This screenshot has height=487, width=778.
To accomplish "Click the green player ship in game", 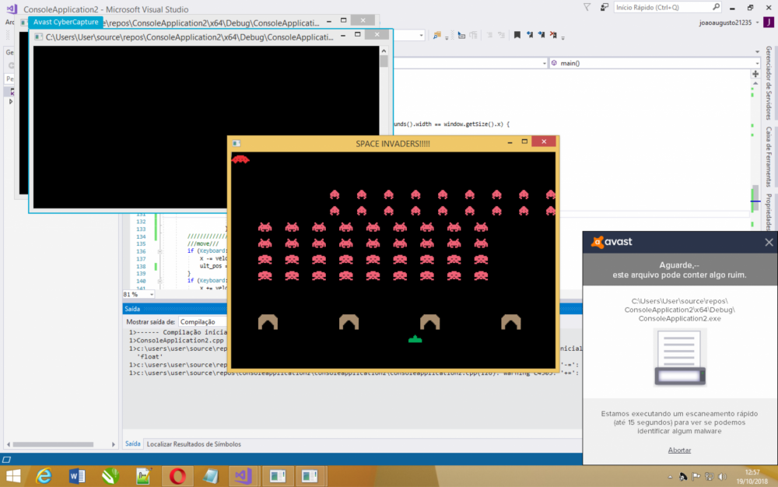I will click(415, 339).
